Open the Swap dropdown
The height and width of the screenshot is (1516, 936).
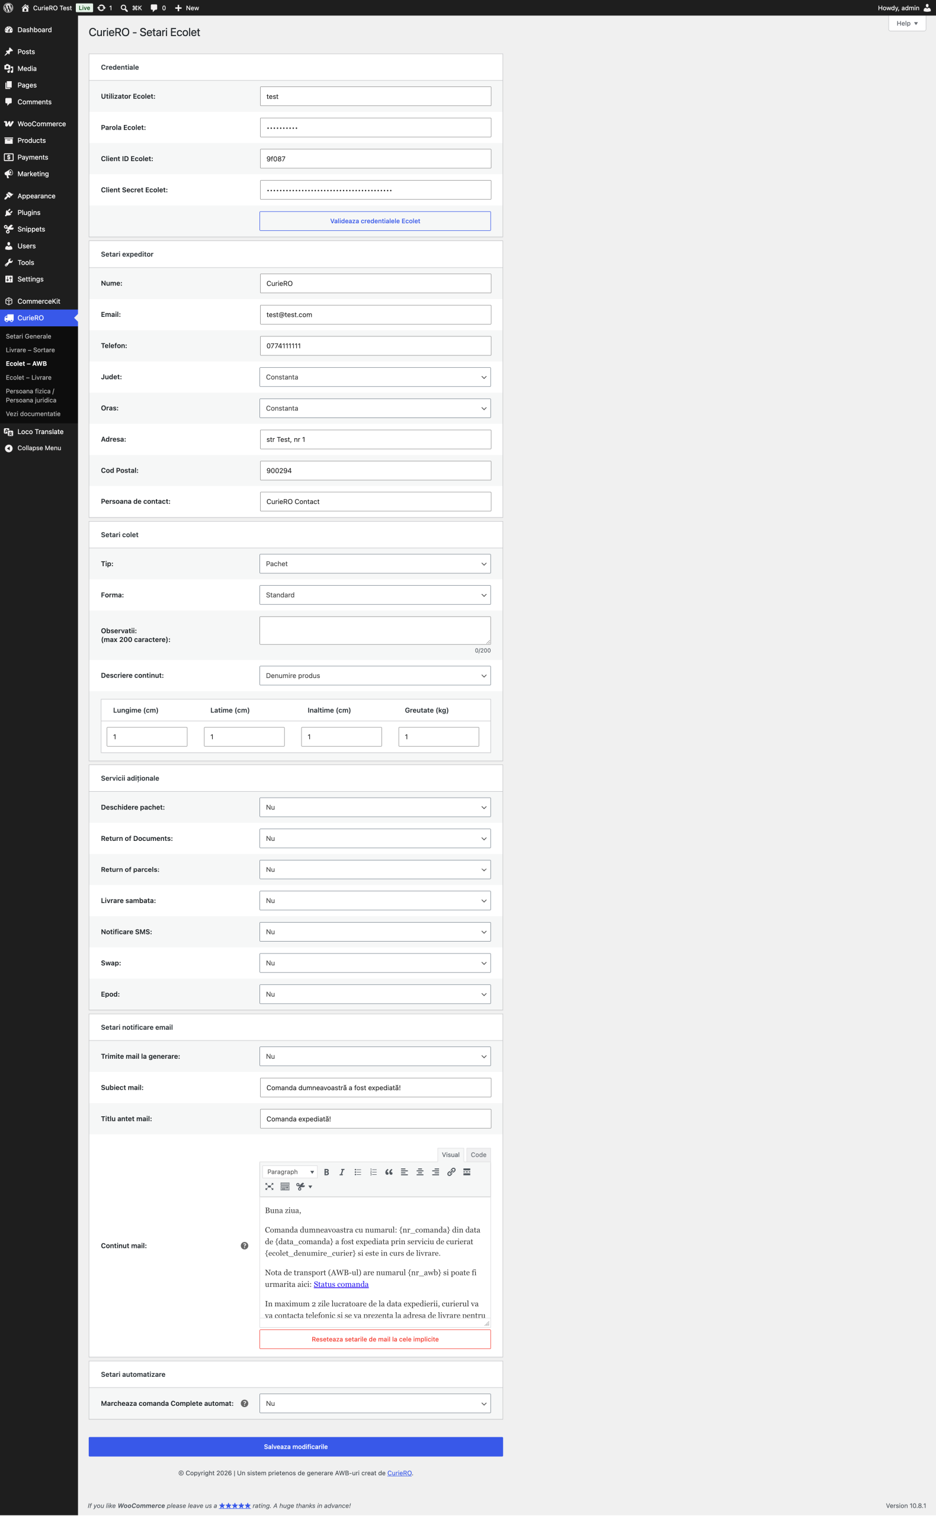[375, 963]
